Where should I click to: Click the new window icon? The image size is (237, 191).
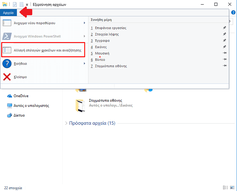point(7,23)
